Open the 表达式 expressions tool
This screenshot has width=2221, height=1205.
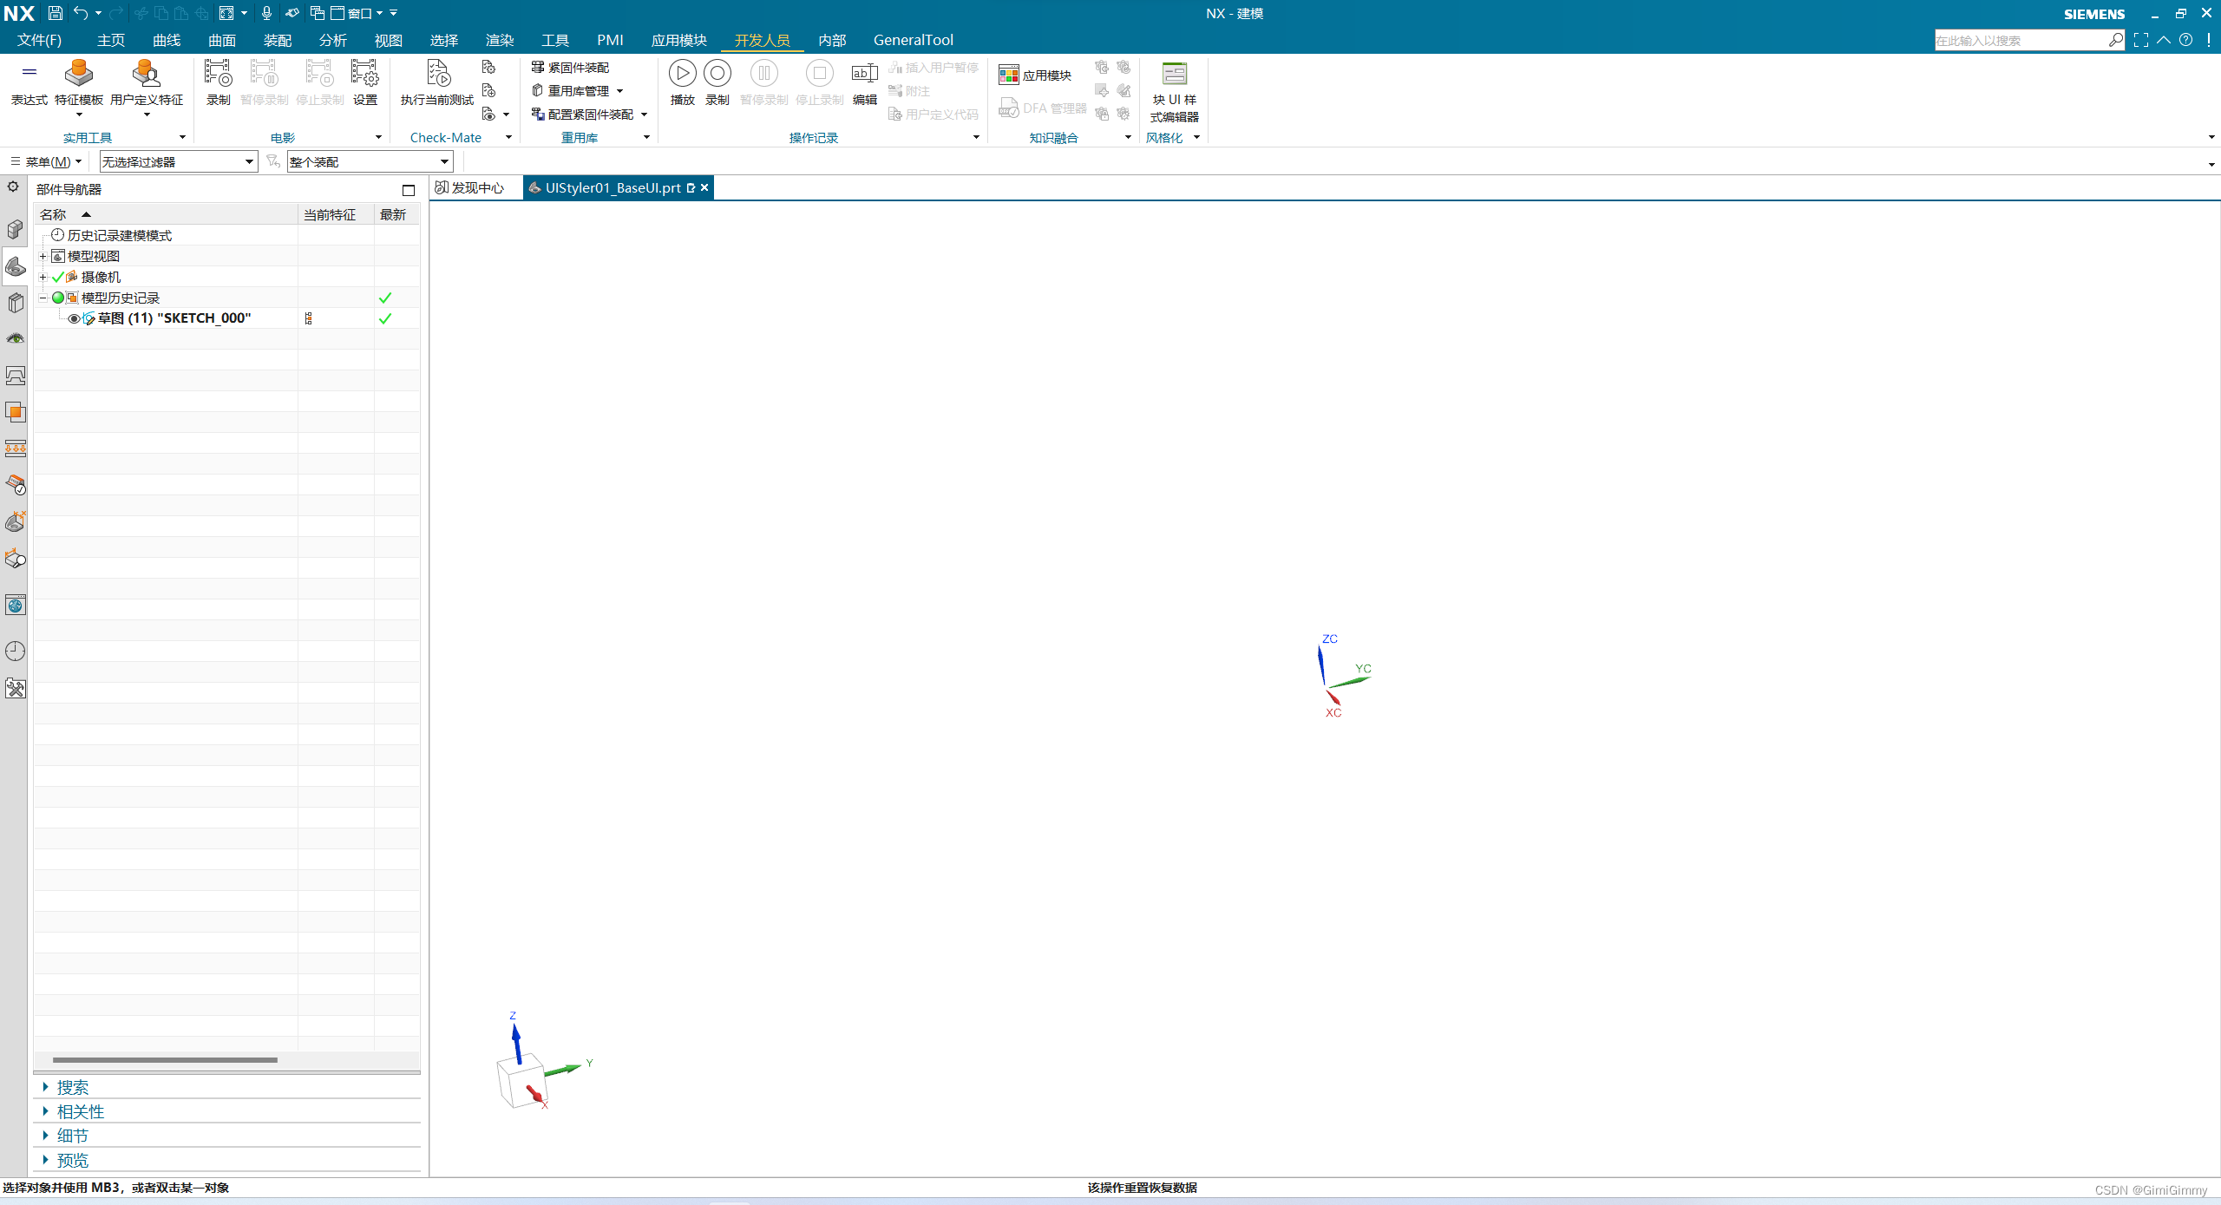click(x=29, y=83)
